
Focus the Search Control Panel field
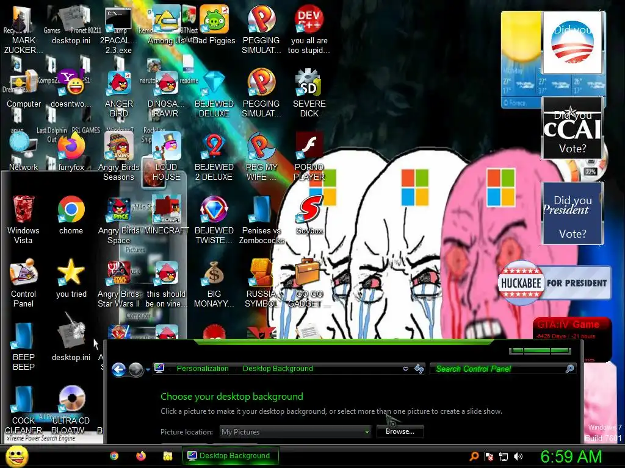click(502, 369)
